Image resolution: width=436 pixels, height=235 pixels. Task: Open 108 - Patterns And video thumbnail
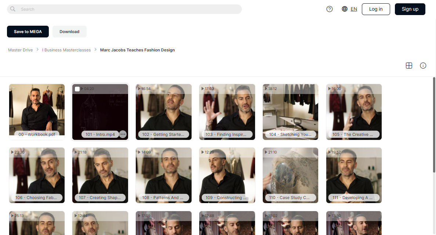(164, 175)
